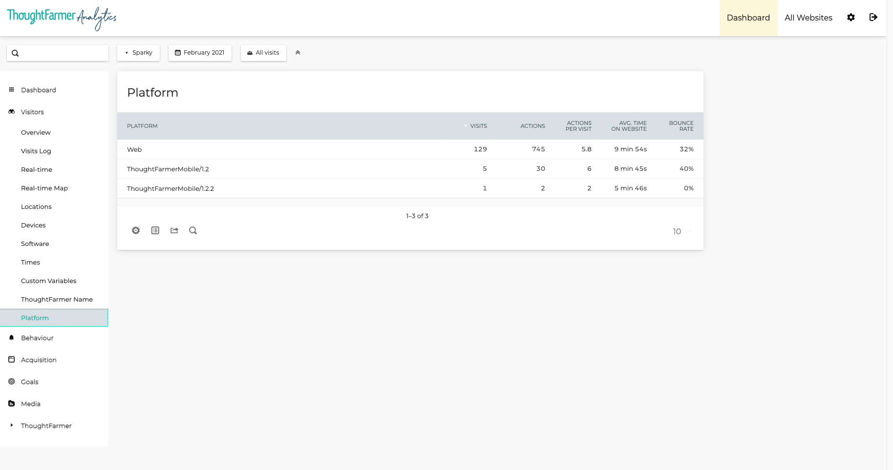
Task: Sort by Bounce Rate column header
Action: (x=681, y=126)
